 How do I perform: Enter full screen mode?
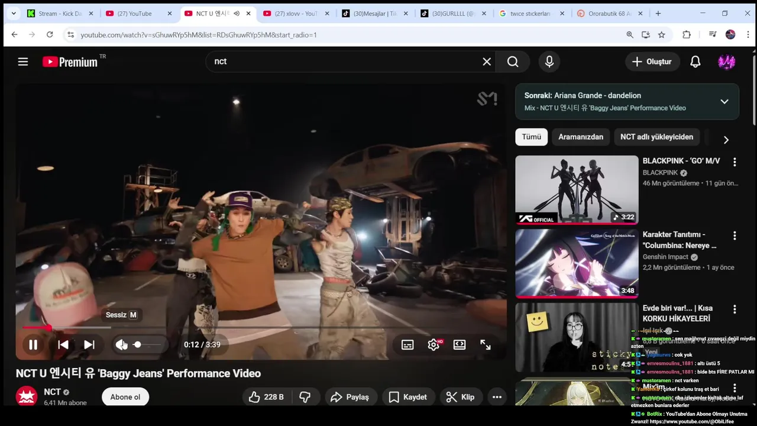click(x=486, y=344)
